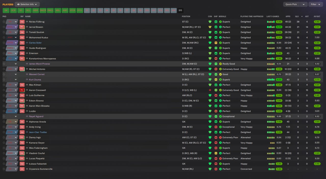326x179 pixels.
Task: Click the Quick Pick button
Action: tap(291, 4)
